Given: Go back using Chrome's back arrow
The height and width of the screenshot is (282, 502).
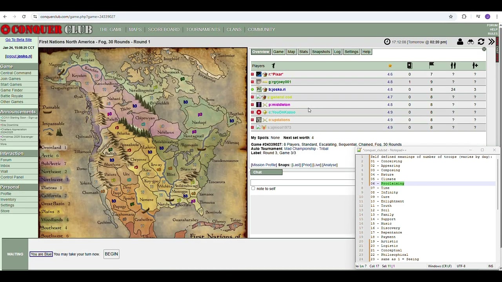Looking at the screenshot, I should coord(5,16).
